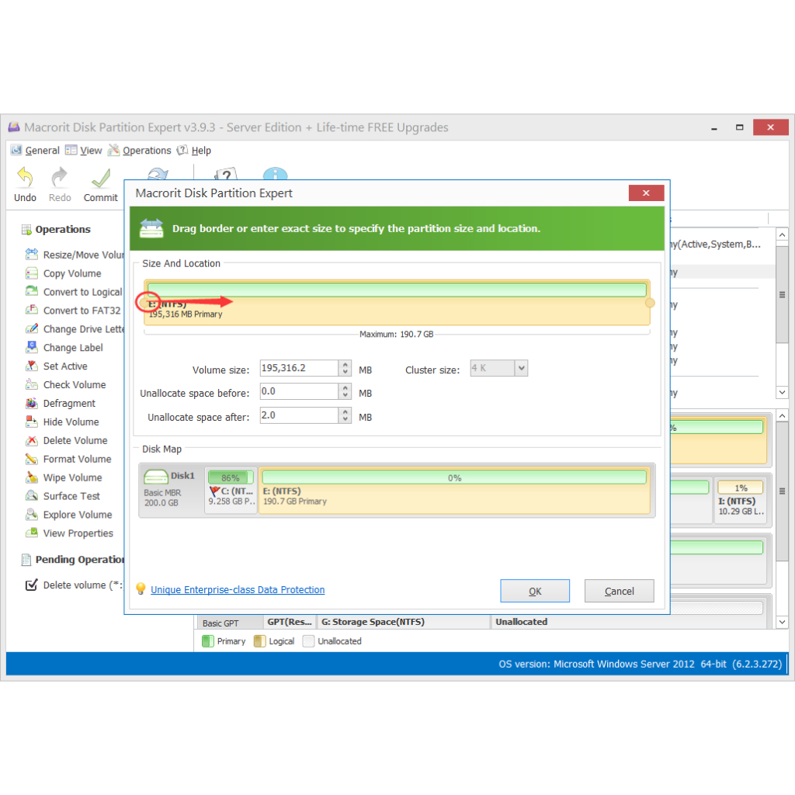Viewport: 795px width, 795px height.
Task: Decrease Unallocate space before spinner down
Action: 345,395
